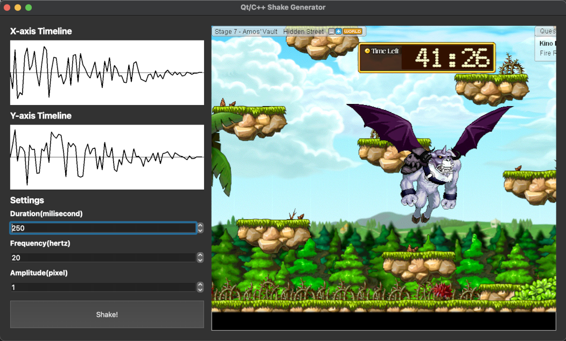The image size is (566, 341).
Task: Click the 'Qt/C++ Shake Generator' window title
Action: pos(283,7)
